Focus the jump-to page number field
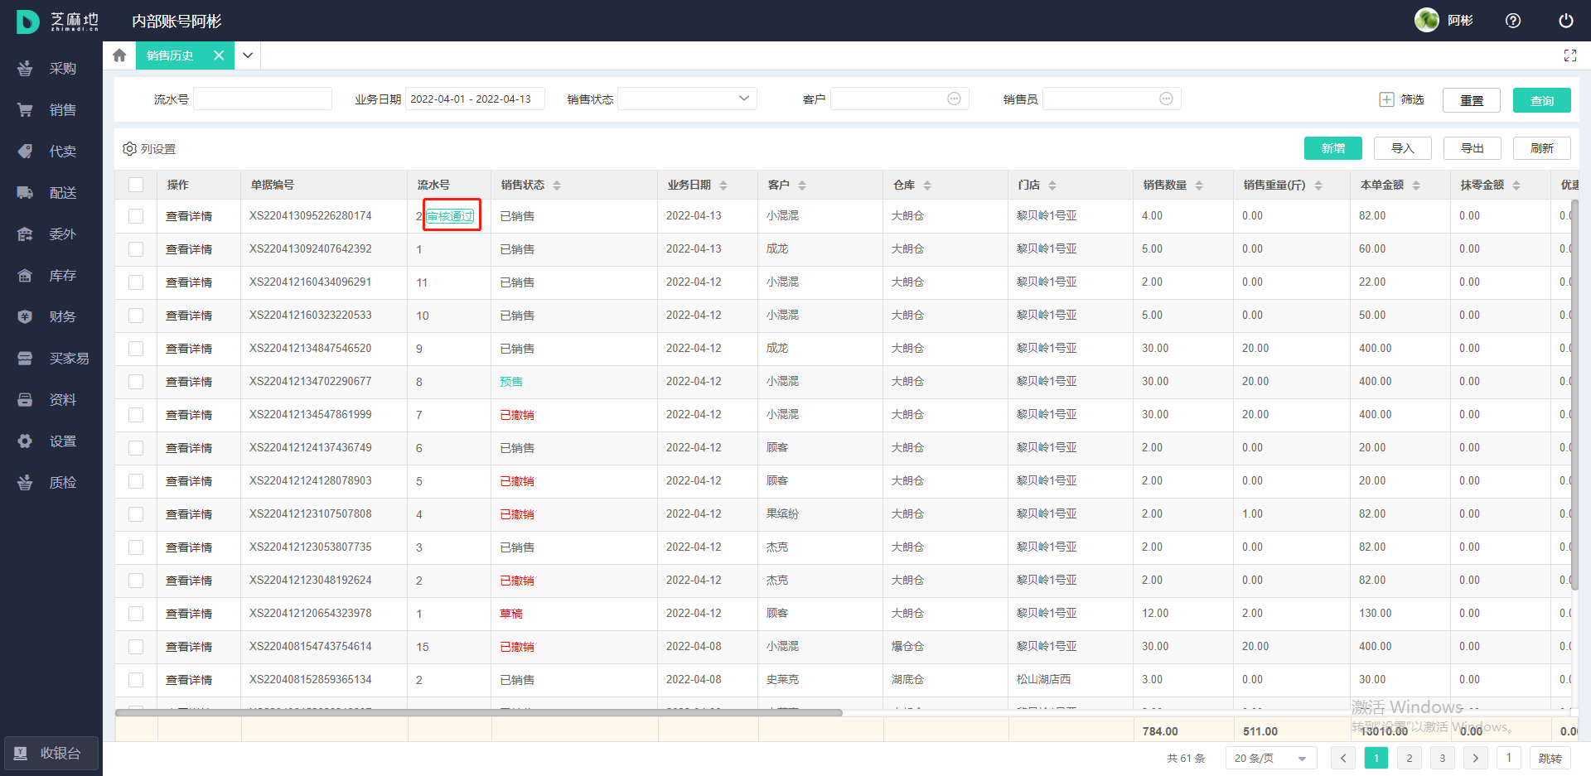1591x776 pixels. [x=1509, y=759]
